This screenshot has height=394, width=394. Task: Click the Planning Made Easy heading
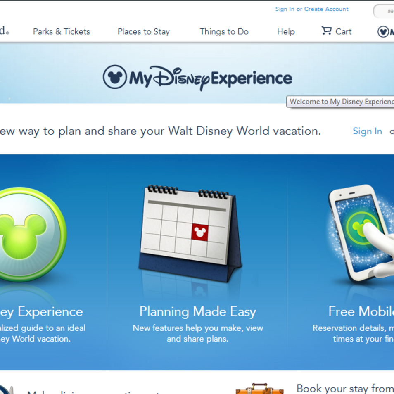click(198, 311)
